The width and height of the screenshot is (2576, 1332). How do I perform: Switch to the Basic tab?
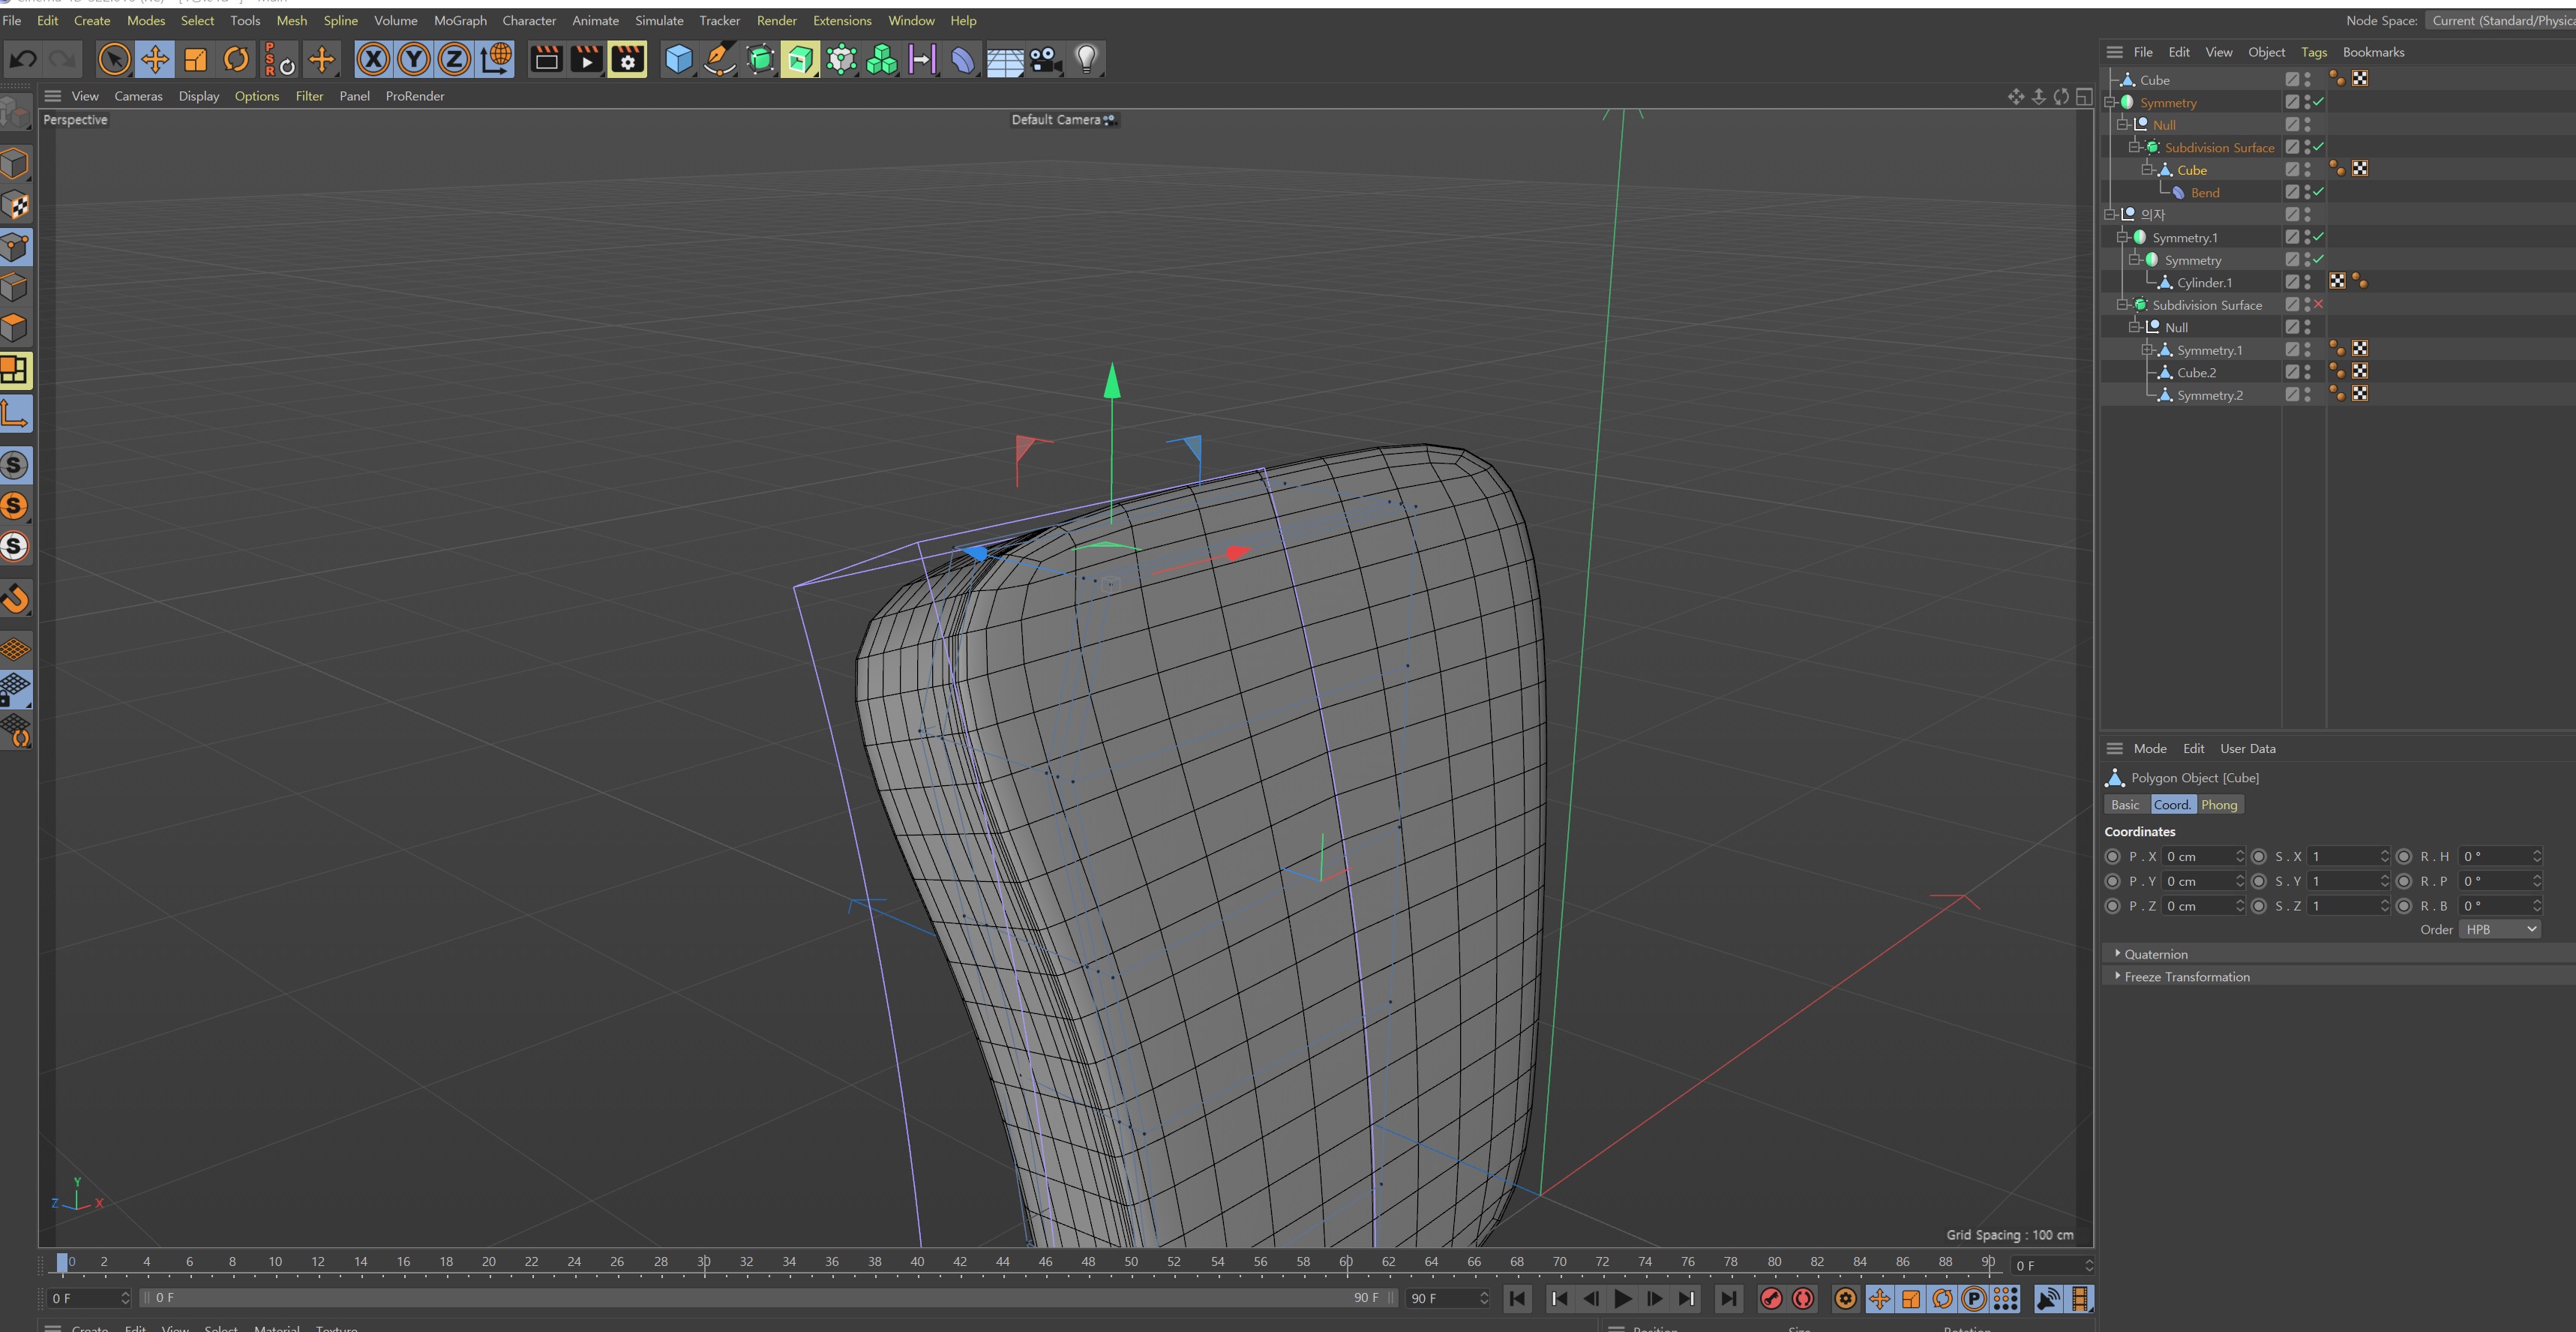pyautogui.click(x=2125, y=805)
